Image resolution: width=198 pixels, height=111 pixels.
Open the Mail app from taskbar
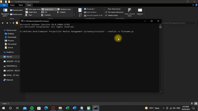click(25, 108)
